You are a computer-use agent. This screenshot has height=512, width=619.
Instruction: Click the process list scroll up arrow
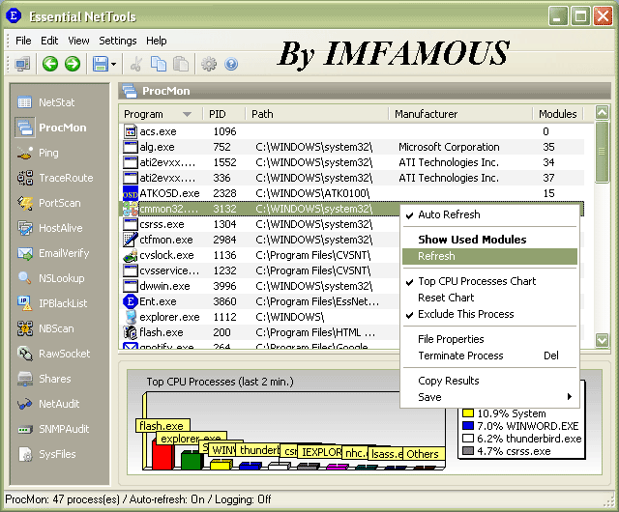[x=602, y=113]
